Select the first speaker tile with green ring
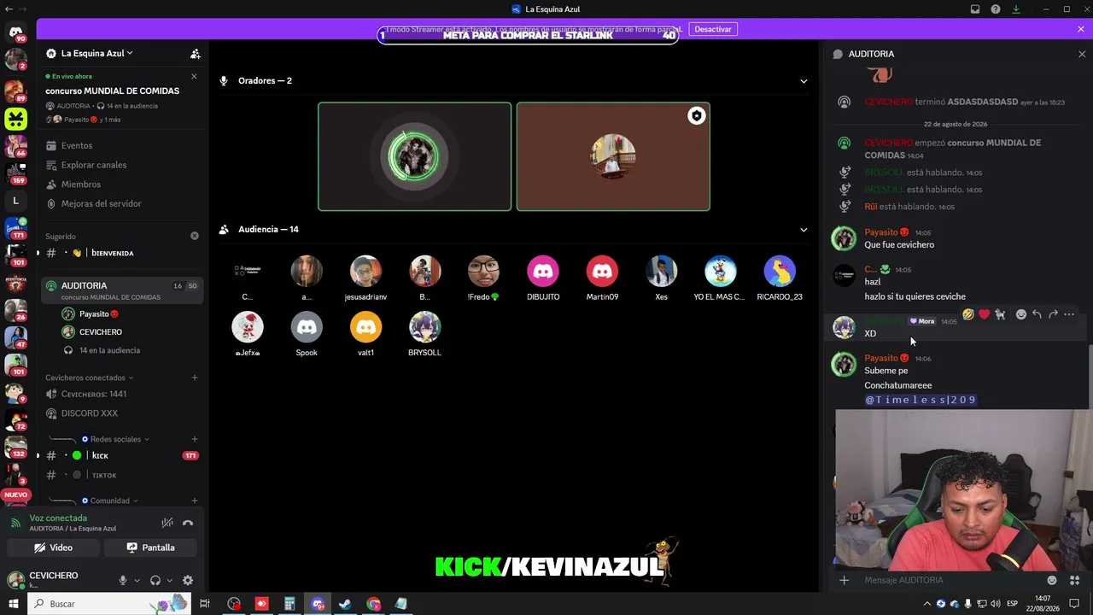Image resolution: width=1093 pixels, height=615 pixels. click(415, 156)
